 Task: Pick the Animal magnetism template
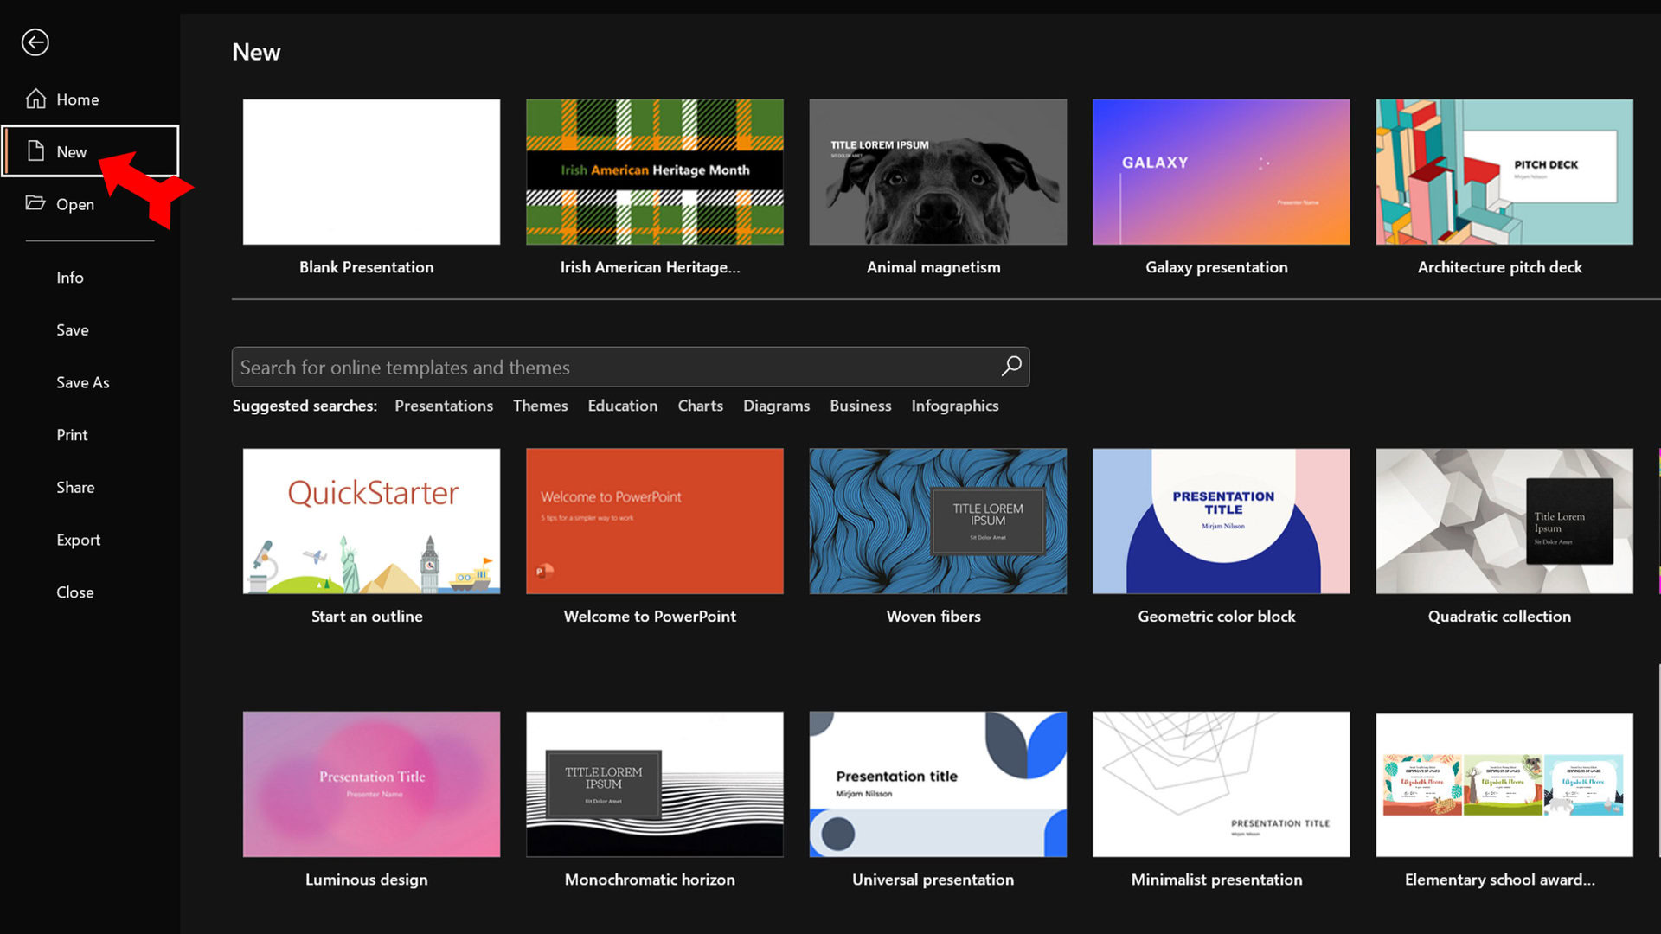pyautogui.click(x=938, y=172)
